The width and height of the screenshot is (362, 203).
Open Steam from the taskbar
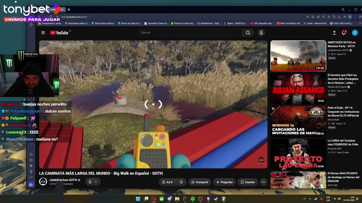pos(216,199)
